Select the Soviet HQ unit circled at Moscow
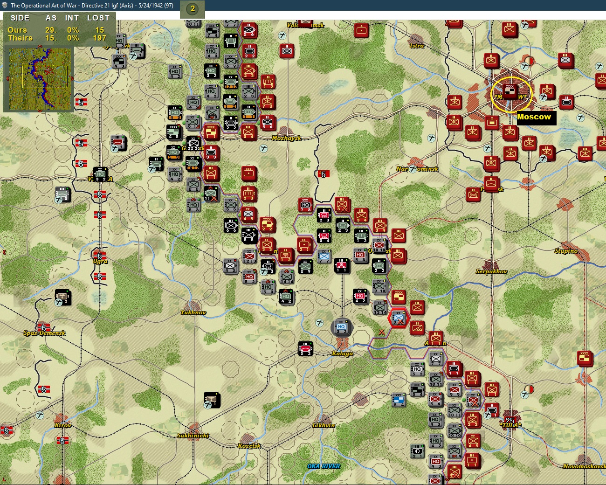 click(510, 92)
